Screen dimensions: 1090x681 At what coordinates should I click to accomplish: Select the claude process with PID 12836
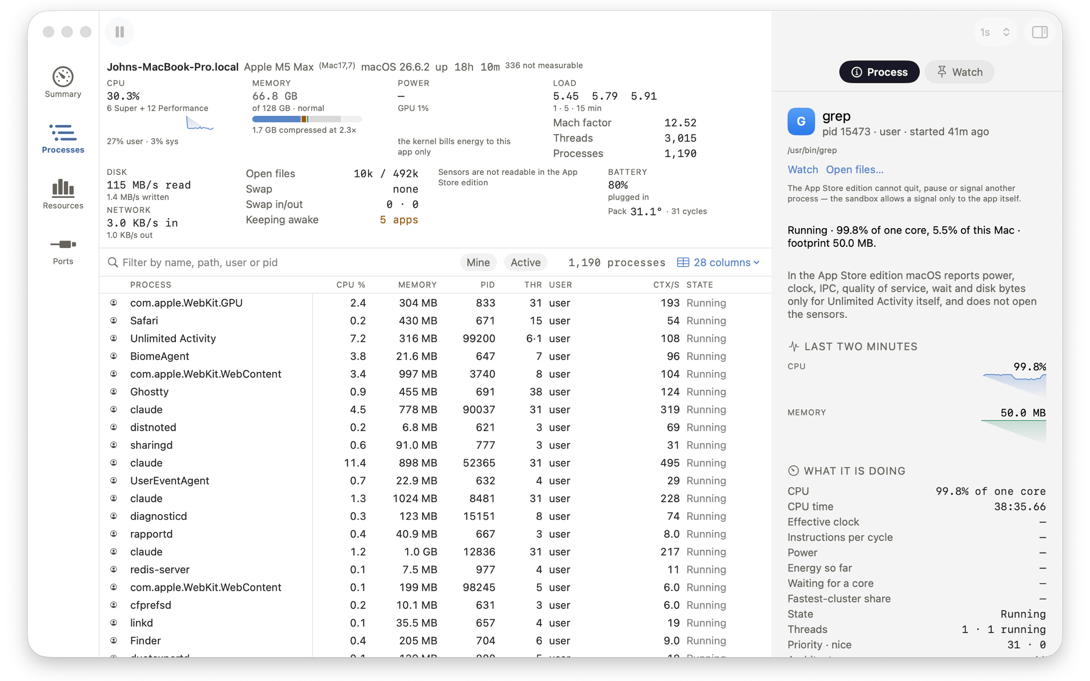click(435, 552)
